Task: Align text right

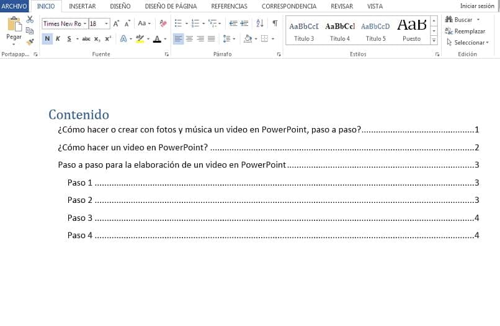Action: coord(200,39)
